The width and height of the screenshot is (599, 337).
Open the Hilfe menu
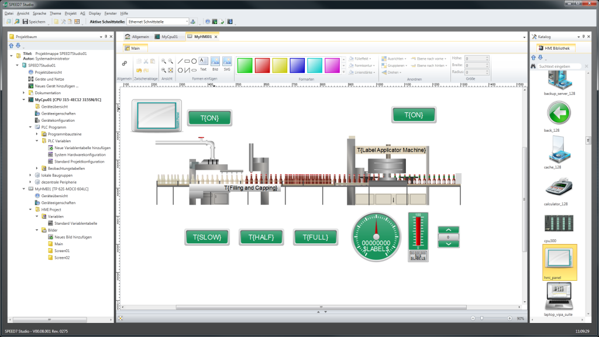point(124,13)
